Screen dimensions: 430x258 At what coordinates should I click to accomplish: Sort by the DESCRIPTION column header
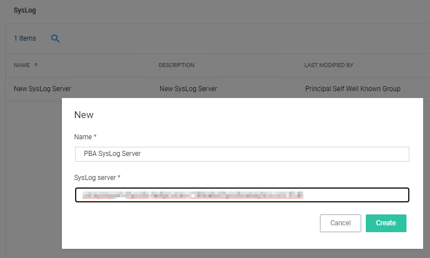176,65
